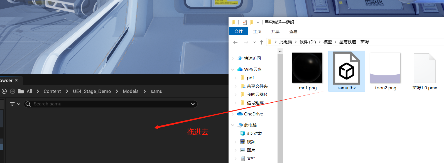
Task: Click the properties checkmark quick access icon
Action: click(x=245, y=22)
